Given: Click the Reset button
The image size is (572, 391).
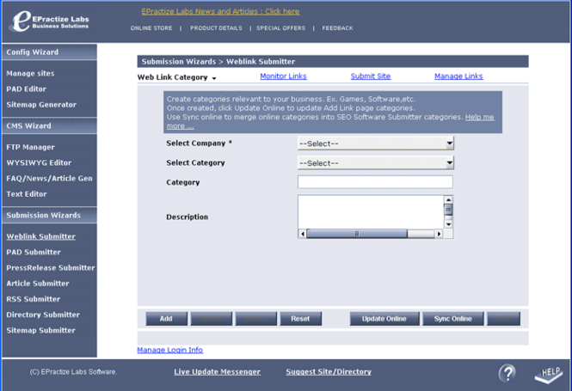Looking at the screenshot, I should pos(300,319).
